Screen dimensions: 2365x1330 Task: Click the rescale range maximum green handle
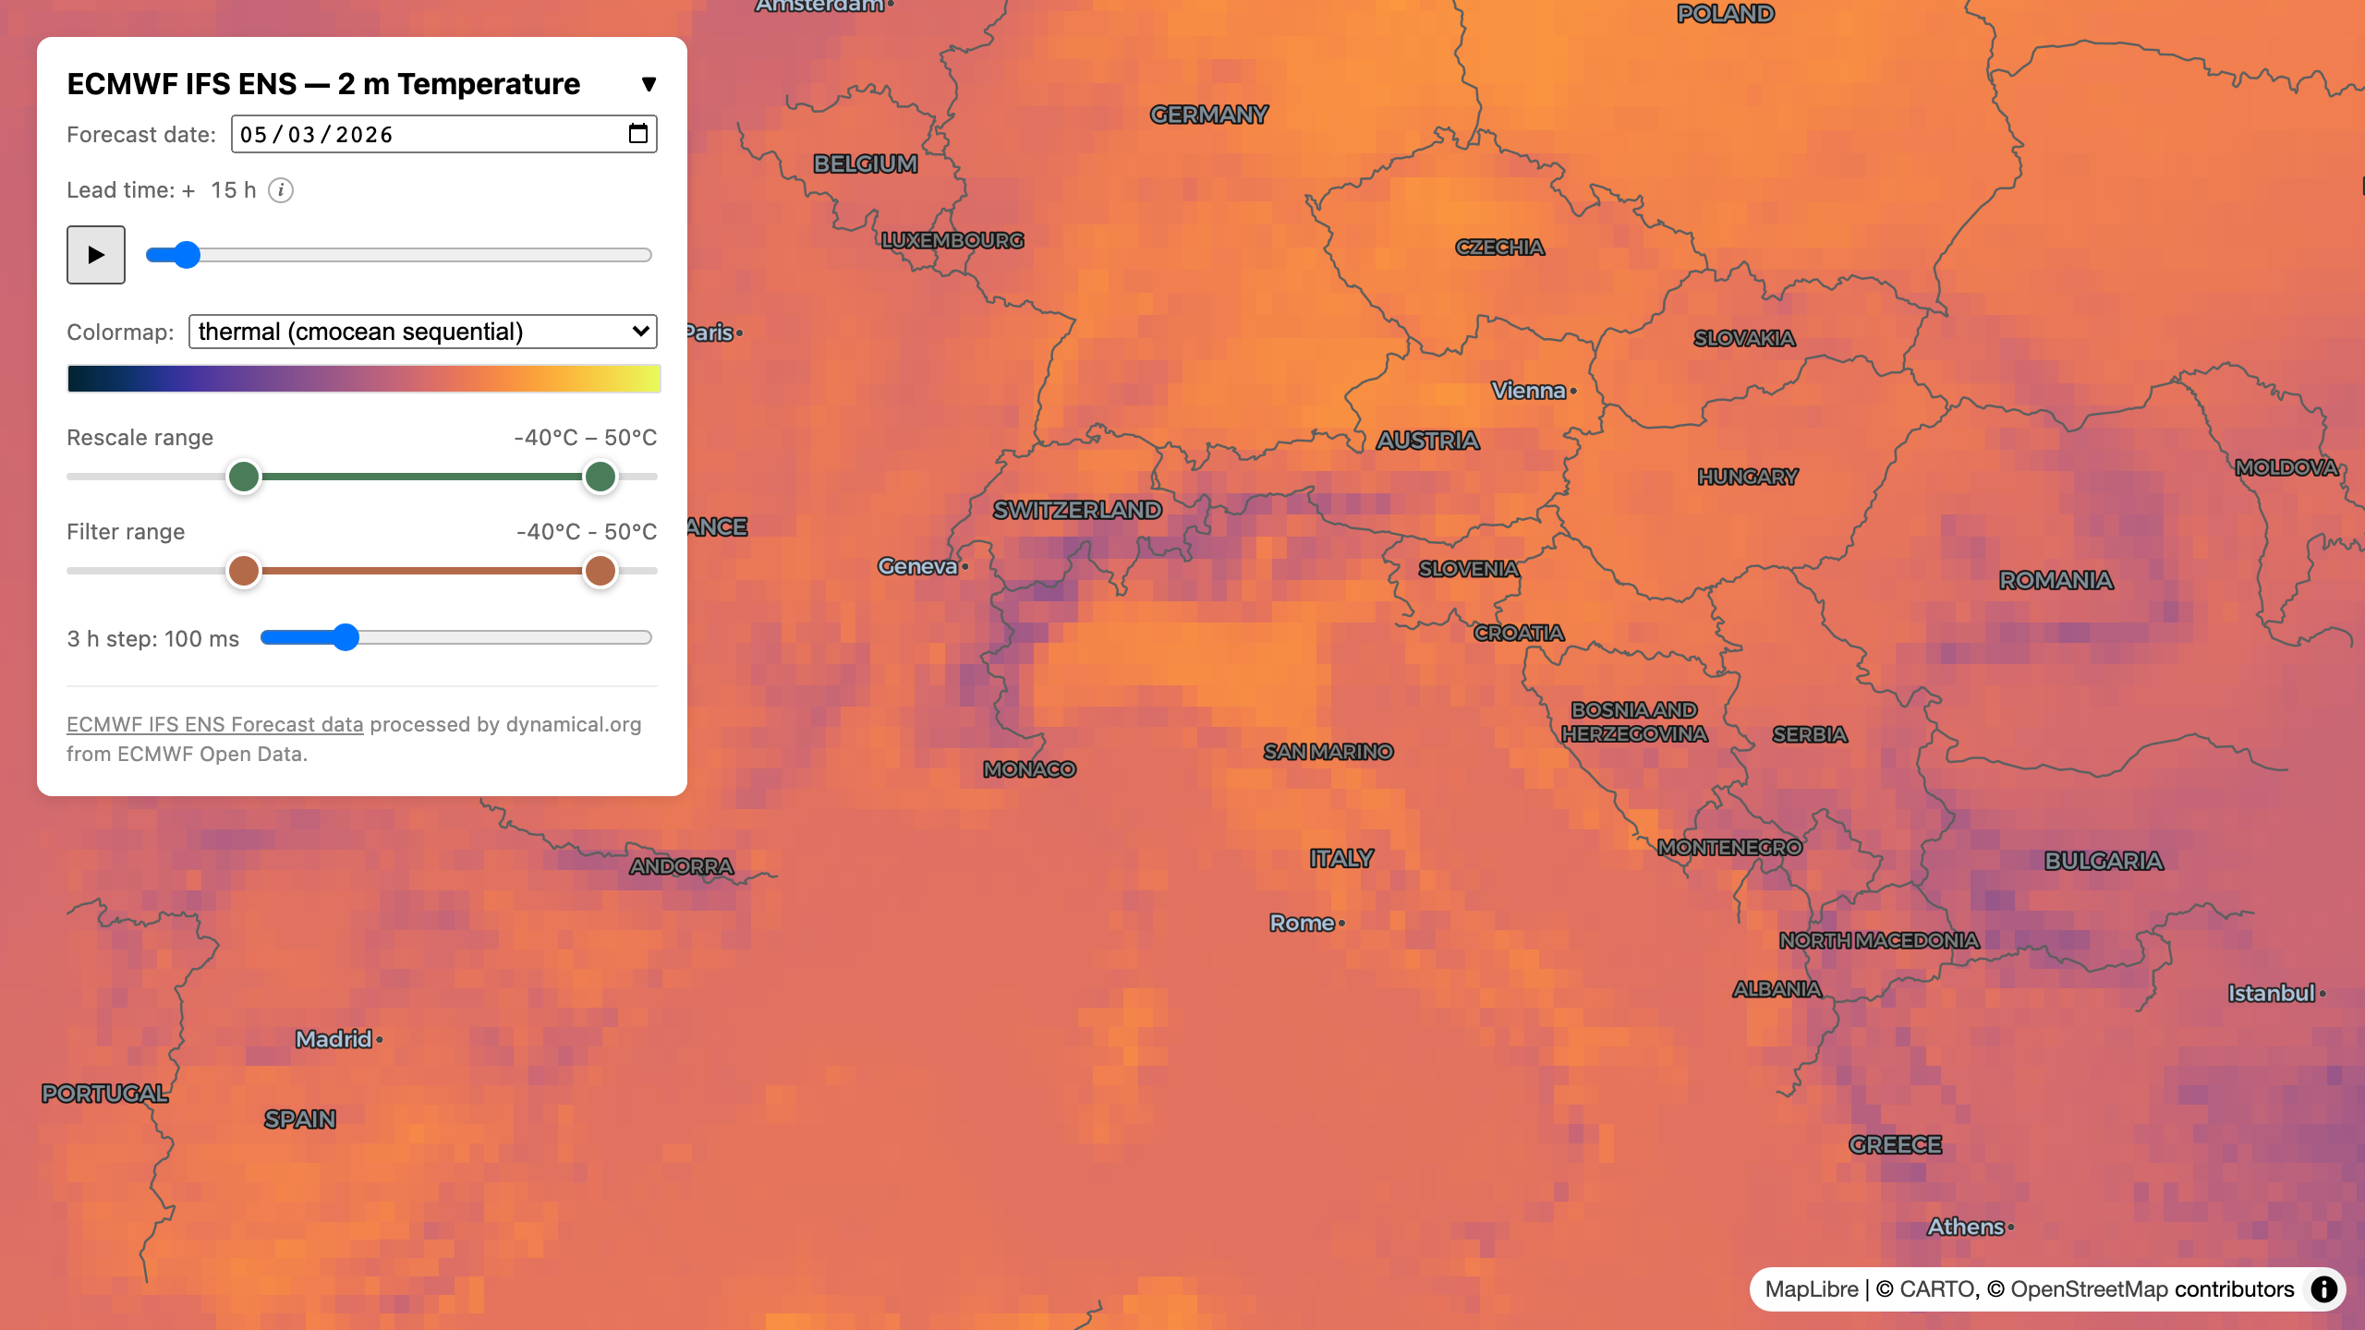point(600,477)
